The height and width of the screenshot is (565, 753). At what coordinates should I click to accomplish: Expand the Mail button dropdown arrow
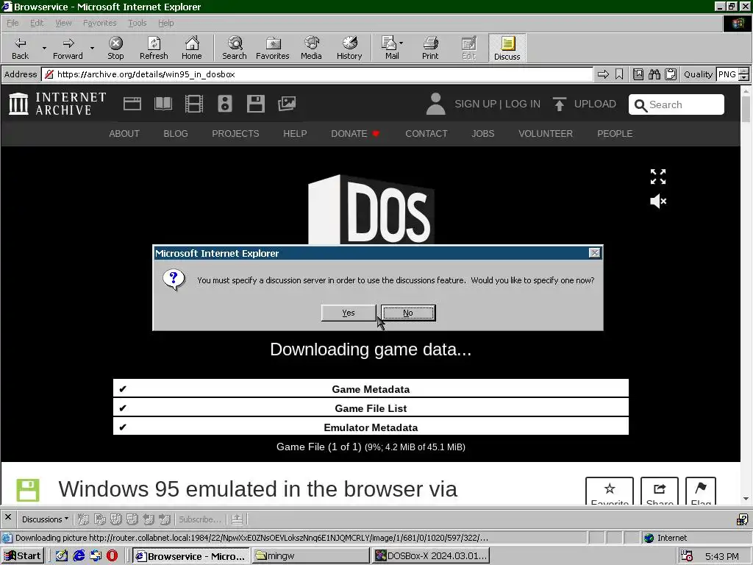[x=402, y=43]
